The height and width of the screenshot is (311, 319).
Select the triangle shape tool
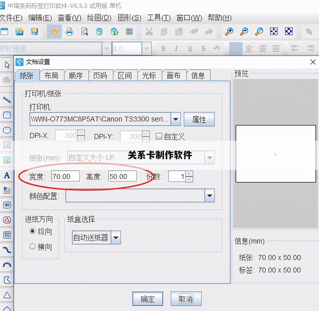(7, 295)
